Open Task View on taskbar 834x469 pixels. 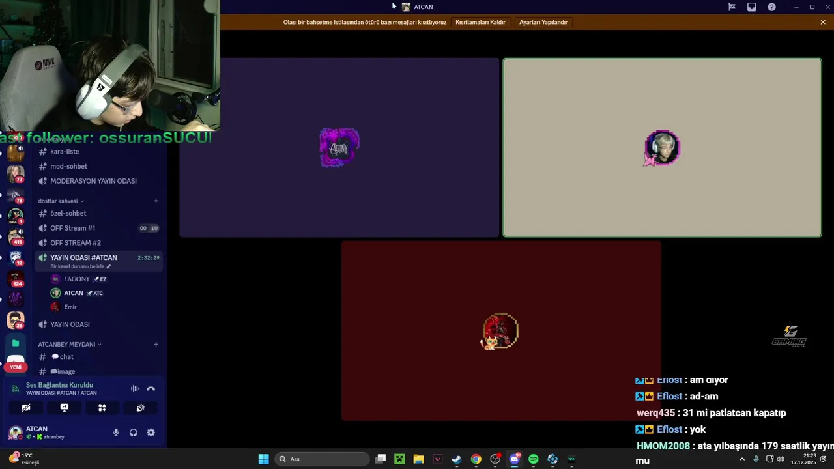381,459
